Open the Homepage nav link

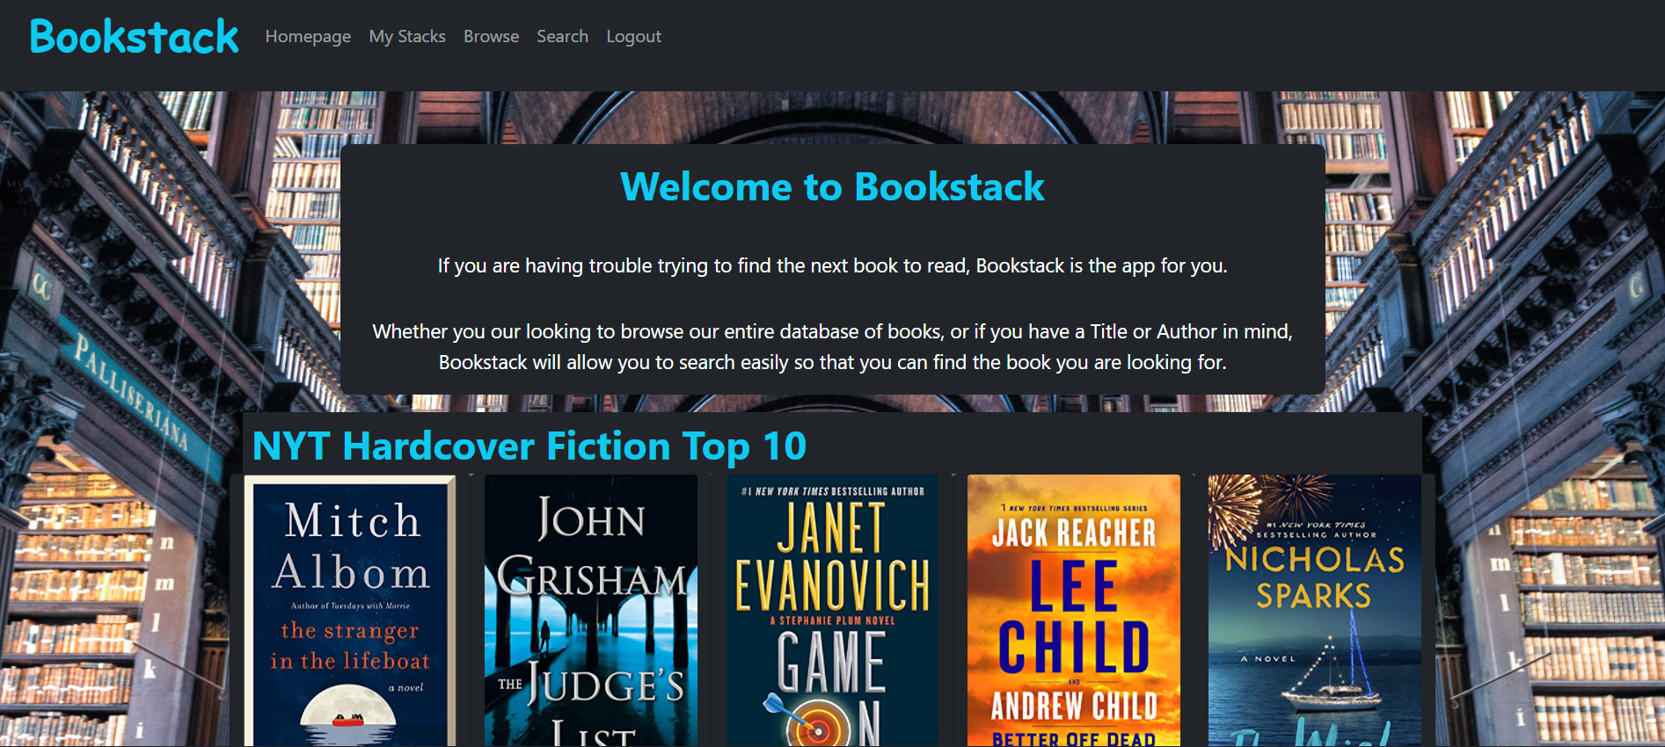(x=308, y=37)
